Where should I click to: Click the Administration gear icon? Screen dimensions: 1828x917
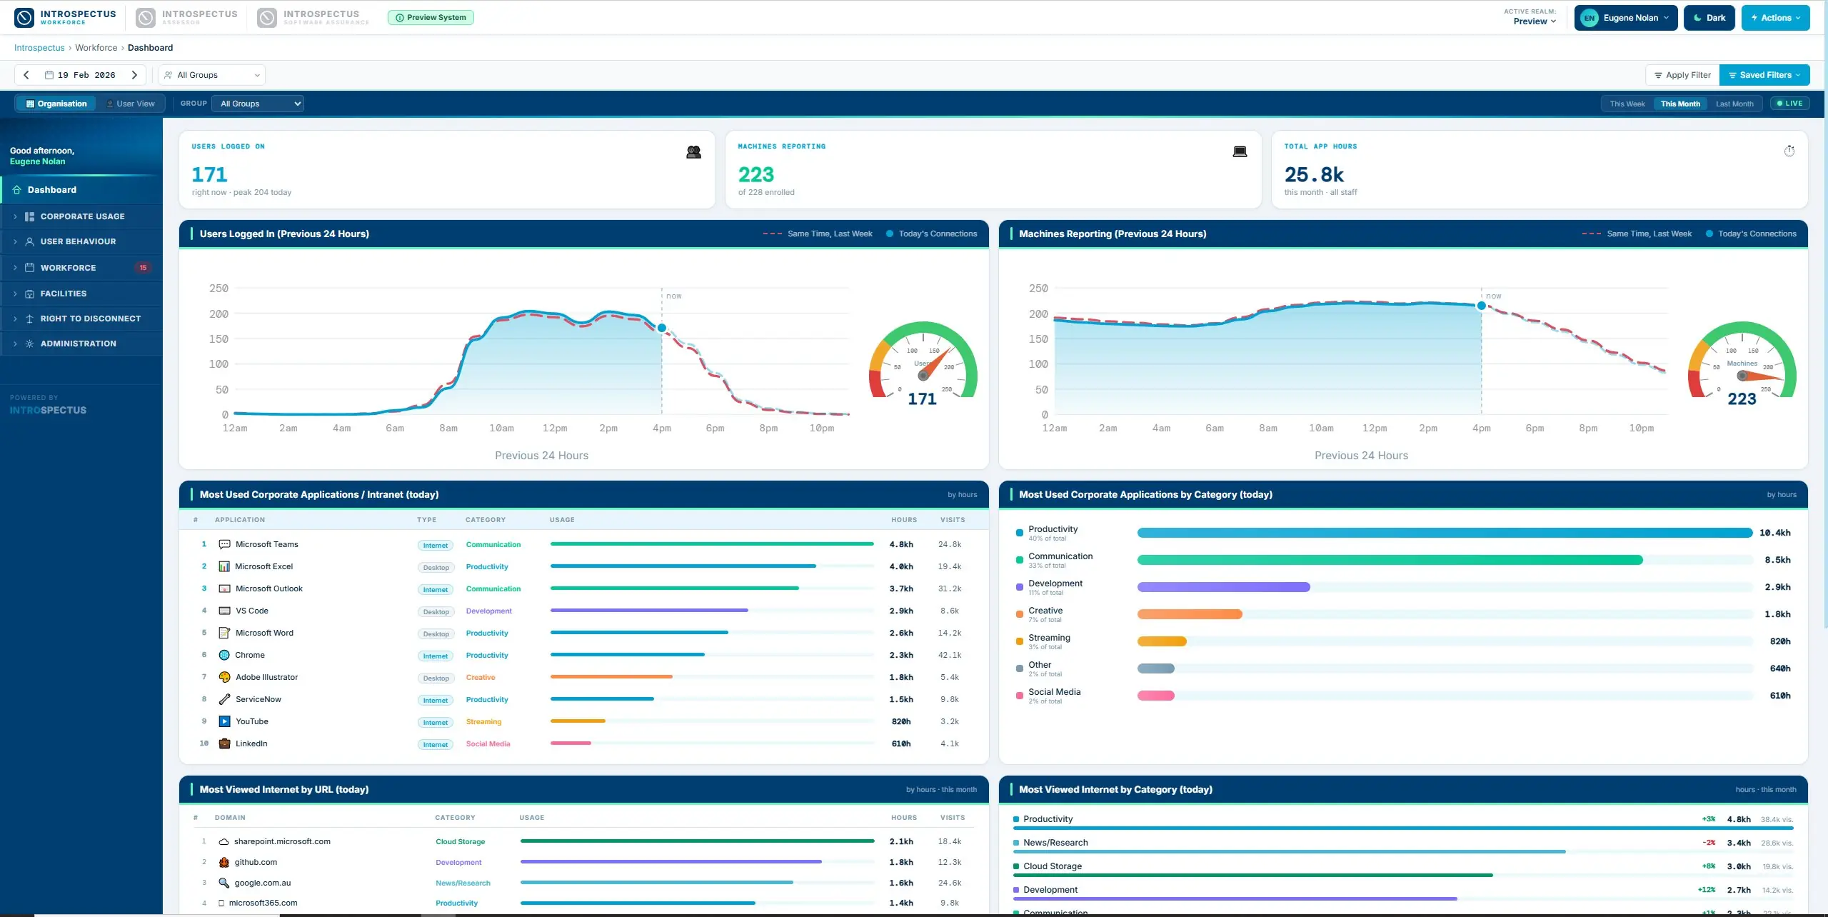coord(29,344)
